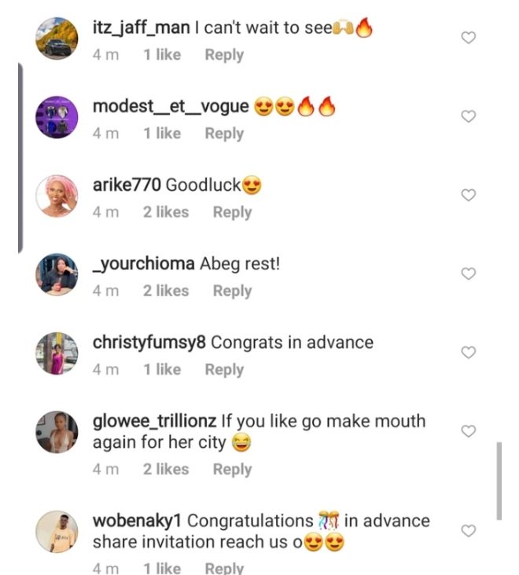Tap heart beside modest__et__vogue's comment
Viewport: 519px width, 575px height.
(468, 116)
